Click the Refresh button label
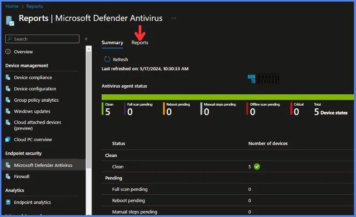Image resolution: width=356 pixels, height=217 pixels. 120,59
